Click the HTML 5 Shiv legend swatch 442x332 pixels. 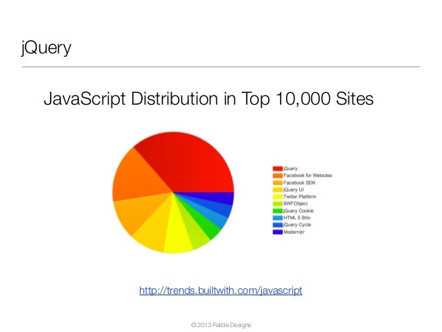[x=277, y=218]
